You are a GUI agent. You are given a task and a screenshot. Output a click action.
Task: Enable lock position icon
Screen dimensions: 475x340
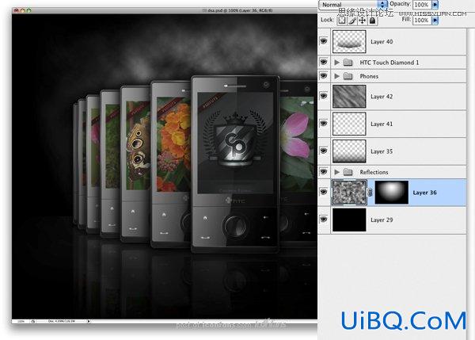[362, 21]
